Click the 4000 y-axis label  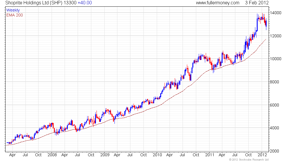tap(274, 128)
